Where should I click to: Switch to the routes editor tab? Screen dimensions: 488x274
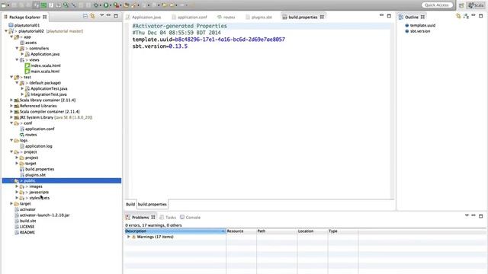pyautogui.click(x=226, y=17)
